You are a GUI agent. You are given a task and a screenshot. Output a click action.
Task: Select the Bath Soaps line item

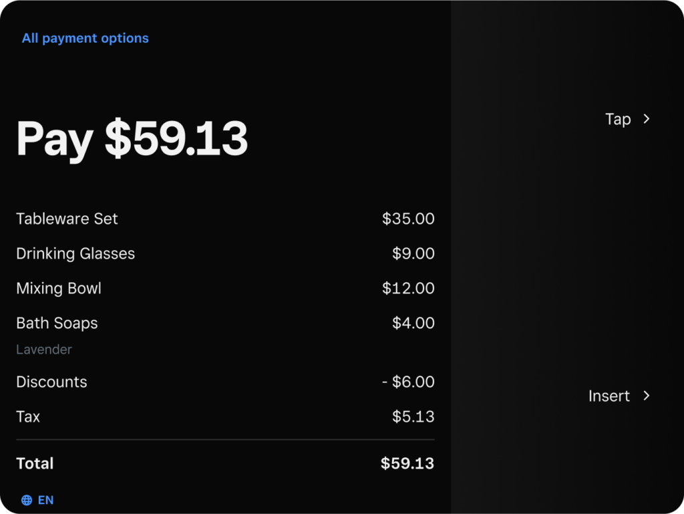click(225, 323)
